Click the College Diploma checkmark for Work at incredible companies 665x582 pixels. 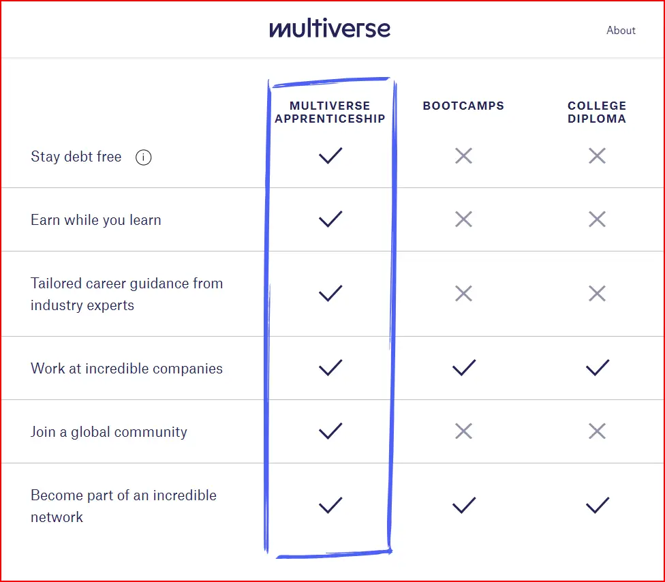point(598,367)
